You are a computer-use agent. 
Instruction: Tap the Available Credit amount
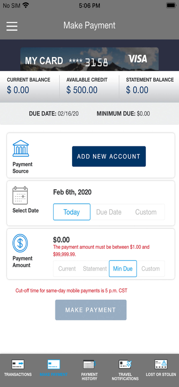[82, 90]
